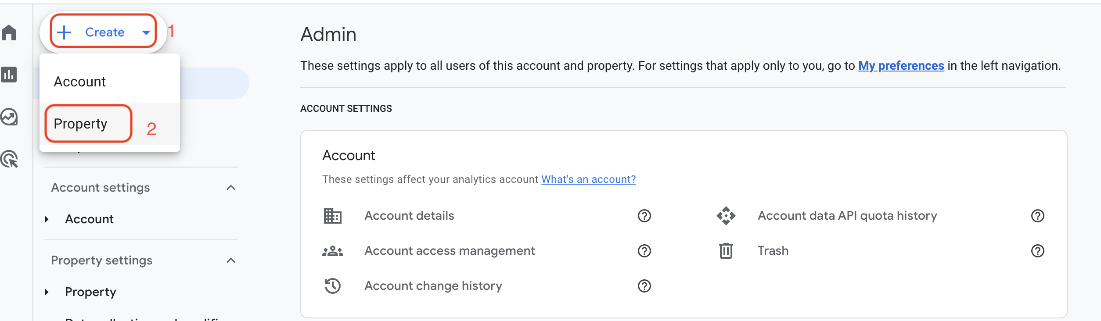This screenshot has height=321, width=1101.
Task: Open the Trash settings item
Action: [773, 251]
